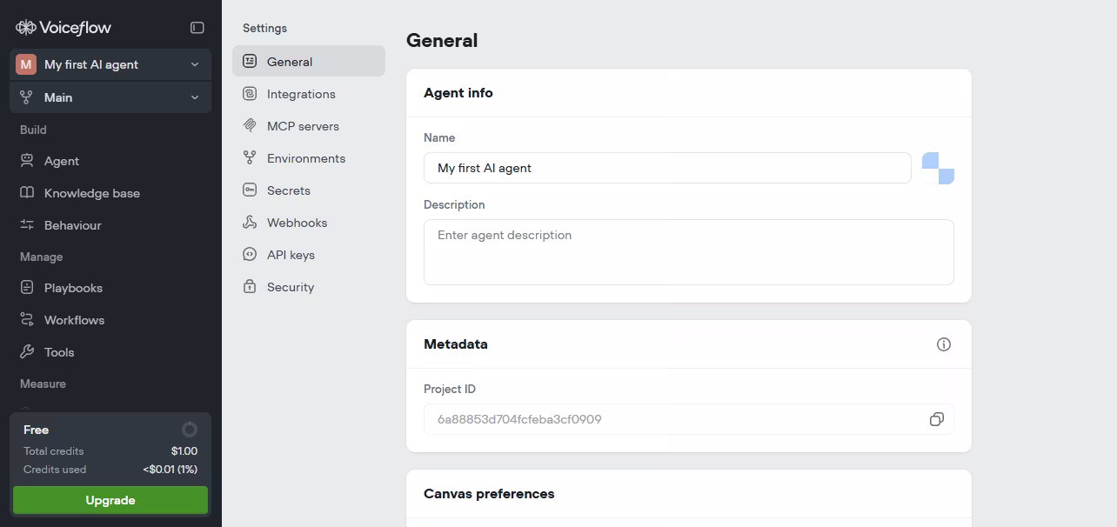Click the Playbooks icon

27,288
